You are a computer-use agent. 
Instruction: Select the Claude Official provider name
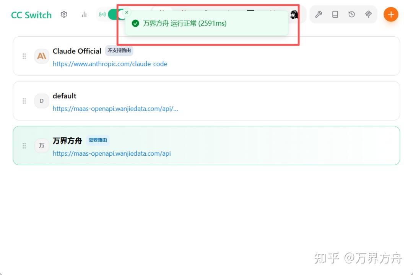(77, 51)
